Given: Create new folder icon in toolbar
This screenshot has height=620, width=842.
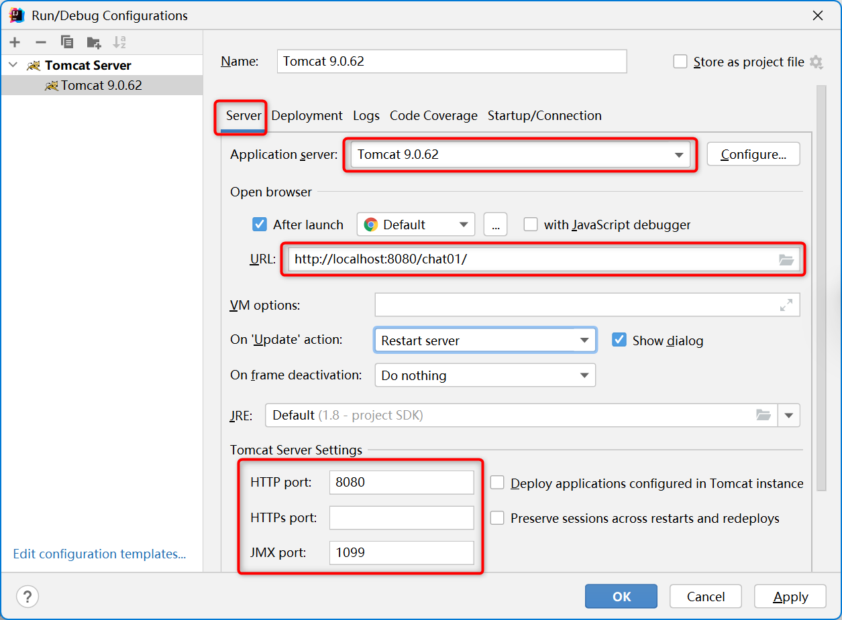Looking at the screenshot, I should (94, 42).
